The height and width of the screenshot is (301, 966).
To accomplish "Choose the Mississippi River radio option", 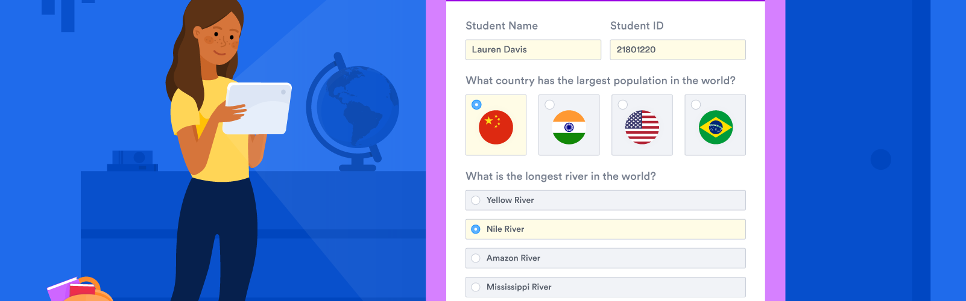I will coord(476,287).
